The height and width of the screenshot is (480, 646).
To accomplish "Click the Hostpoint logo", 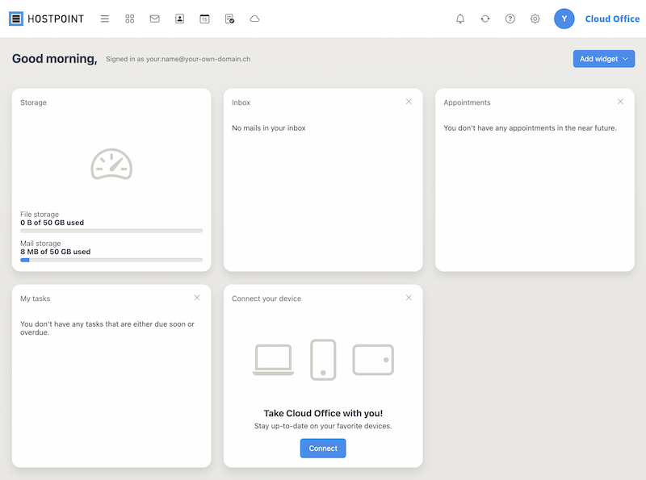I will 46,19.
